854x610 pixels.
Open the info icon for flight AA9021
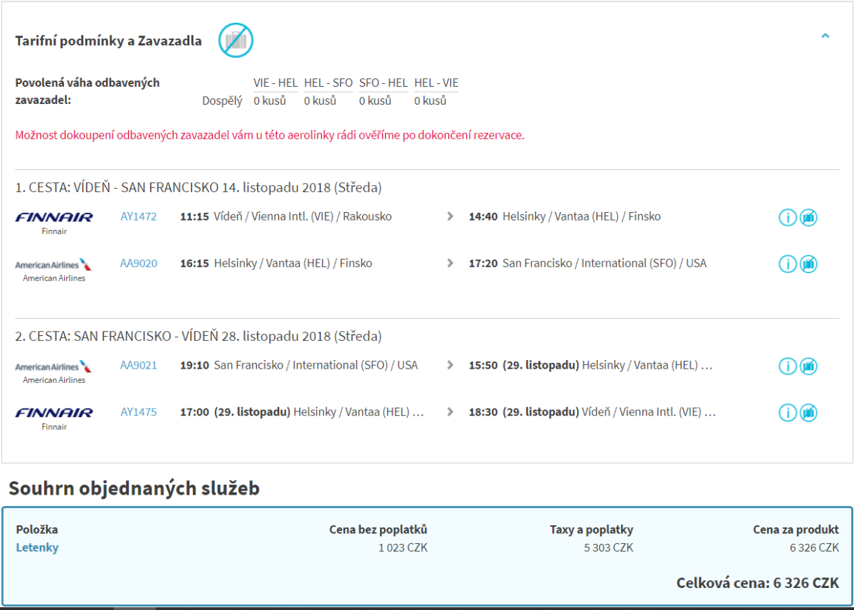tap(787, 366)
